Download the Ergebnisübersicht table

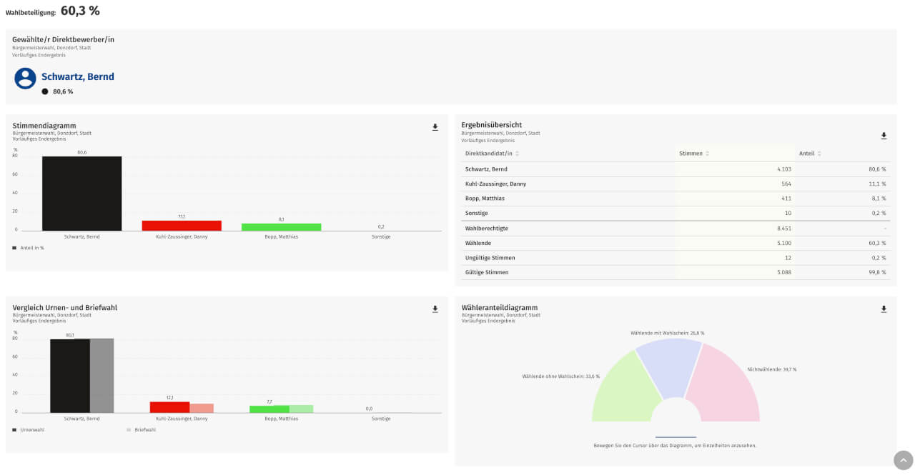click(x=884, y=136)
